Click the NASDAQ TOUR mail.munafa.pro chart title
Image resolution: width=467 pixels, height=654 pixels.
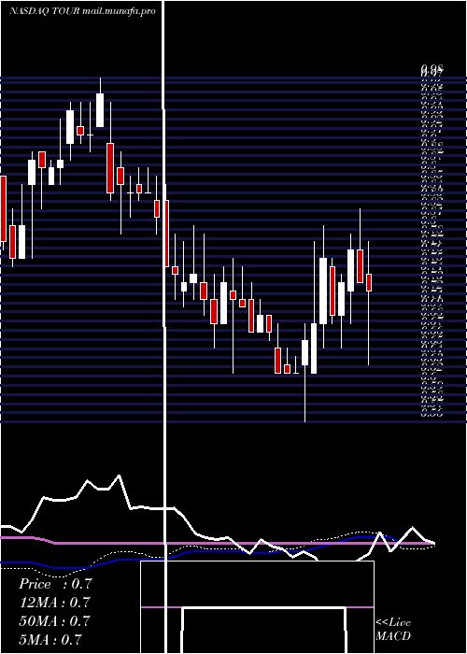pyautogui.click(x=82, y=11)
